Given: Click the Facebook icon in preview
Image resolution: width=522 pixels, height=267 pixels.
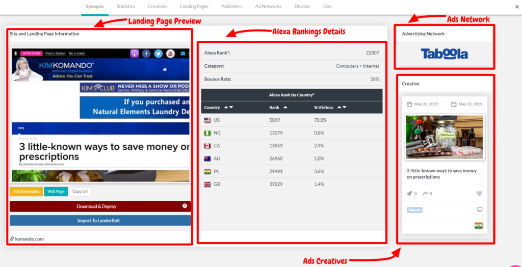Looking at the screenshot, I should tap(146, 54).
